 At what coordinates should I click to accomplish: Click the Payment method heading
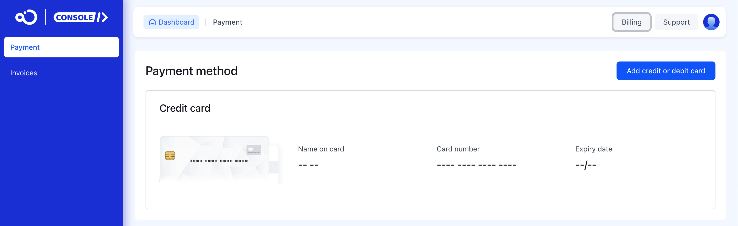[x=191, y=71]
